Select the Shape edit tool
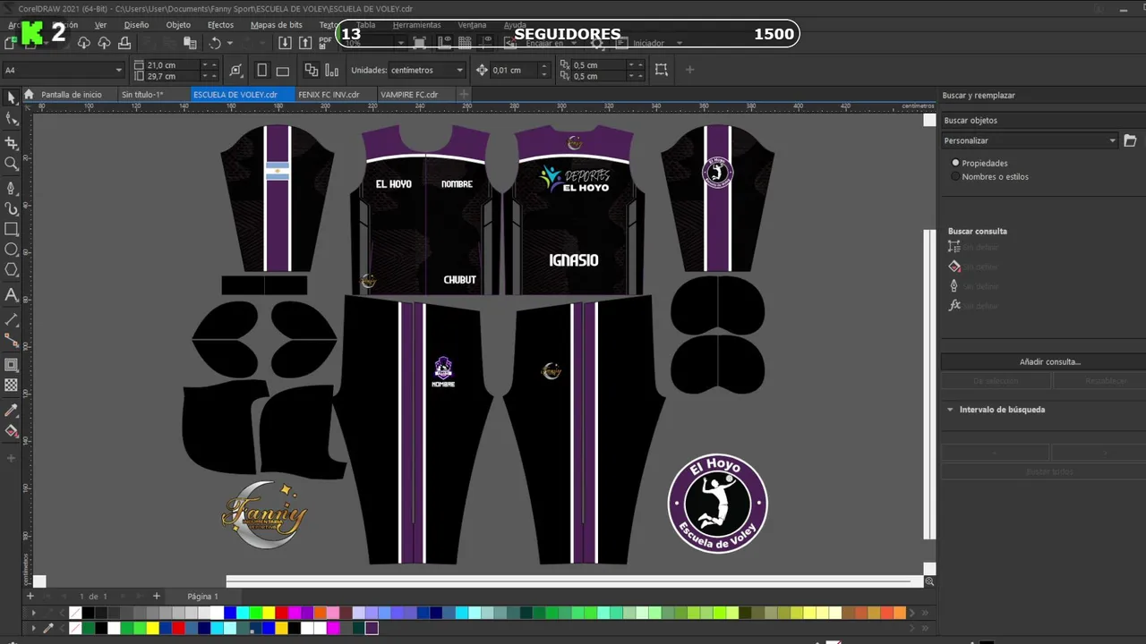The image size is (1146, 644). [x=11, y=119]
